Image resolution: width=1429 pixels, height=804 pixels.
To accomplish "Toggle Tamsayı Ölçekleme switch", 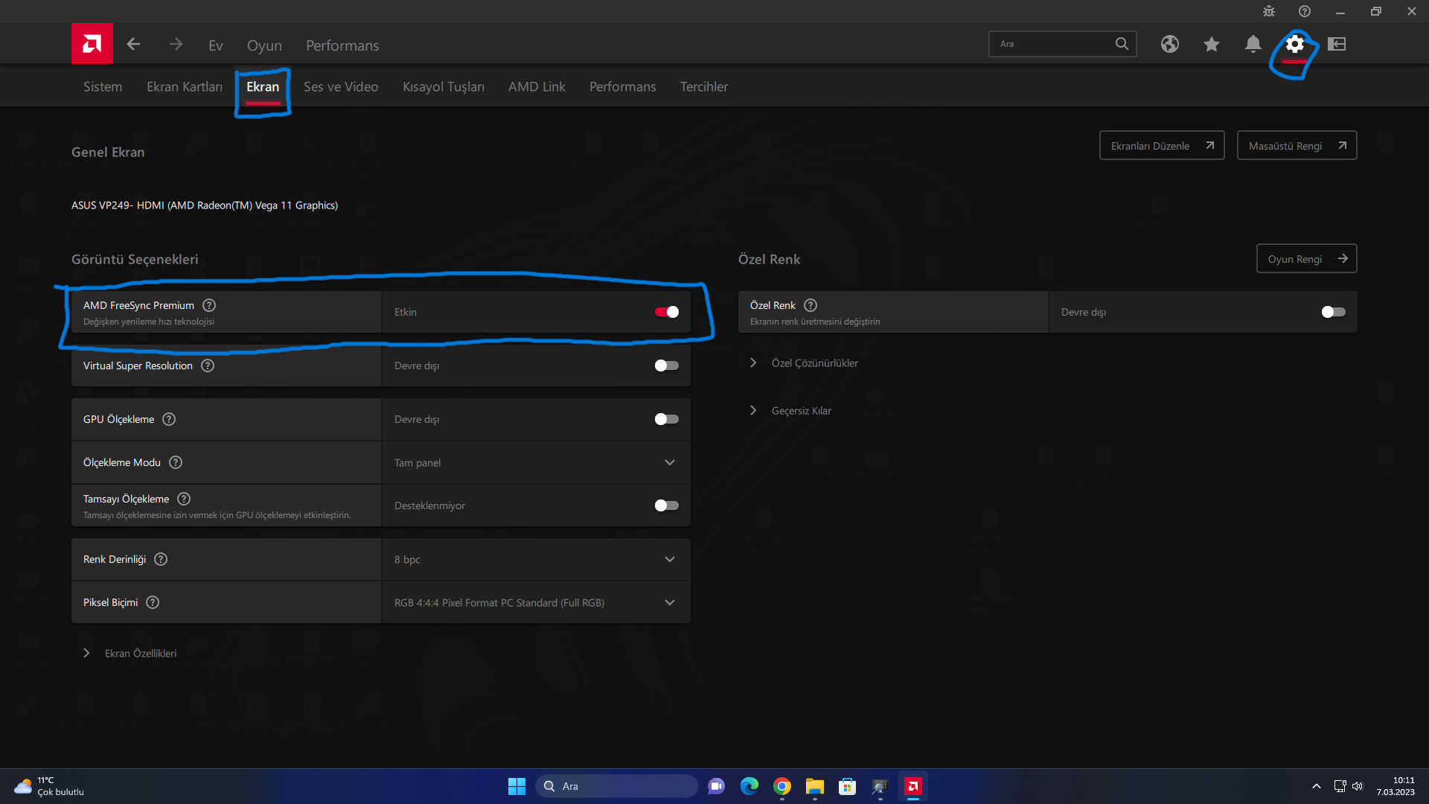I will [667, 505].
